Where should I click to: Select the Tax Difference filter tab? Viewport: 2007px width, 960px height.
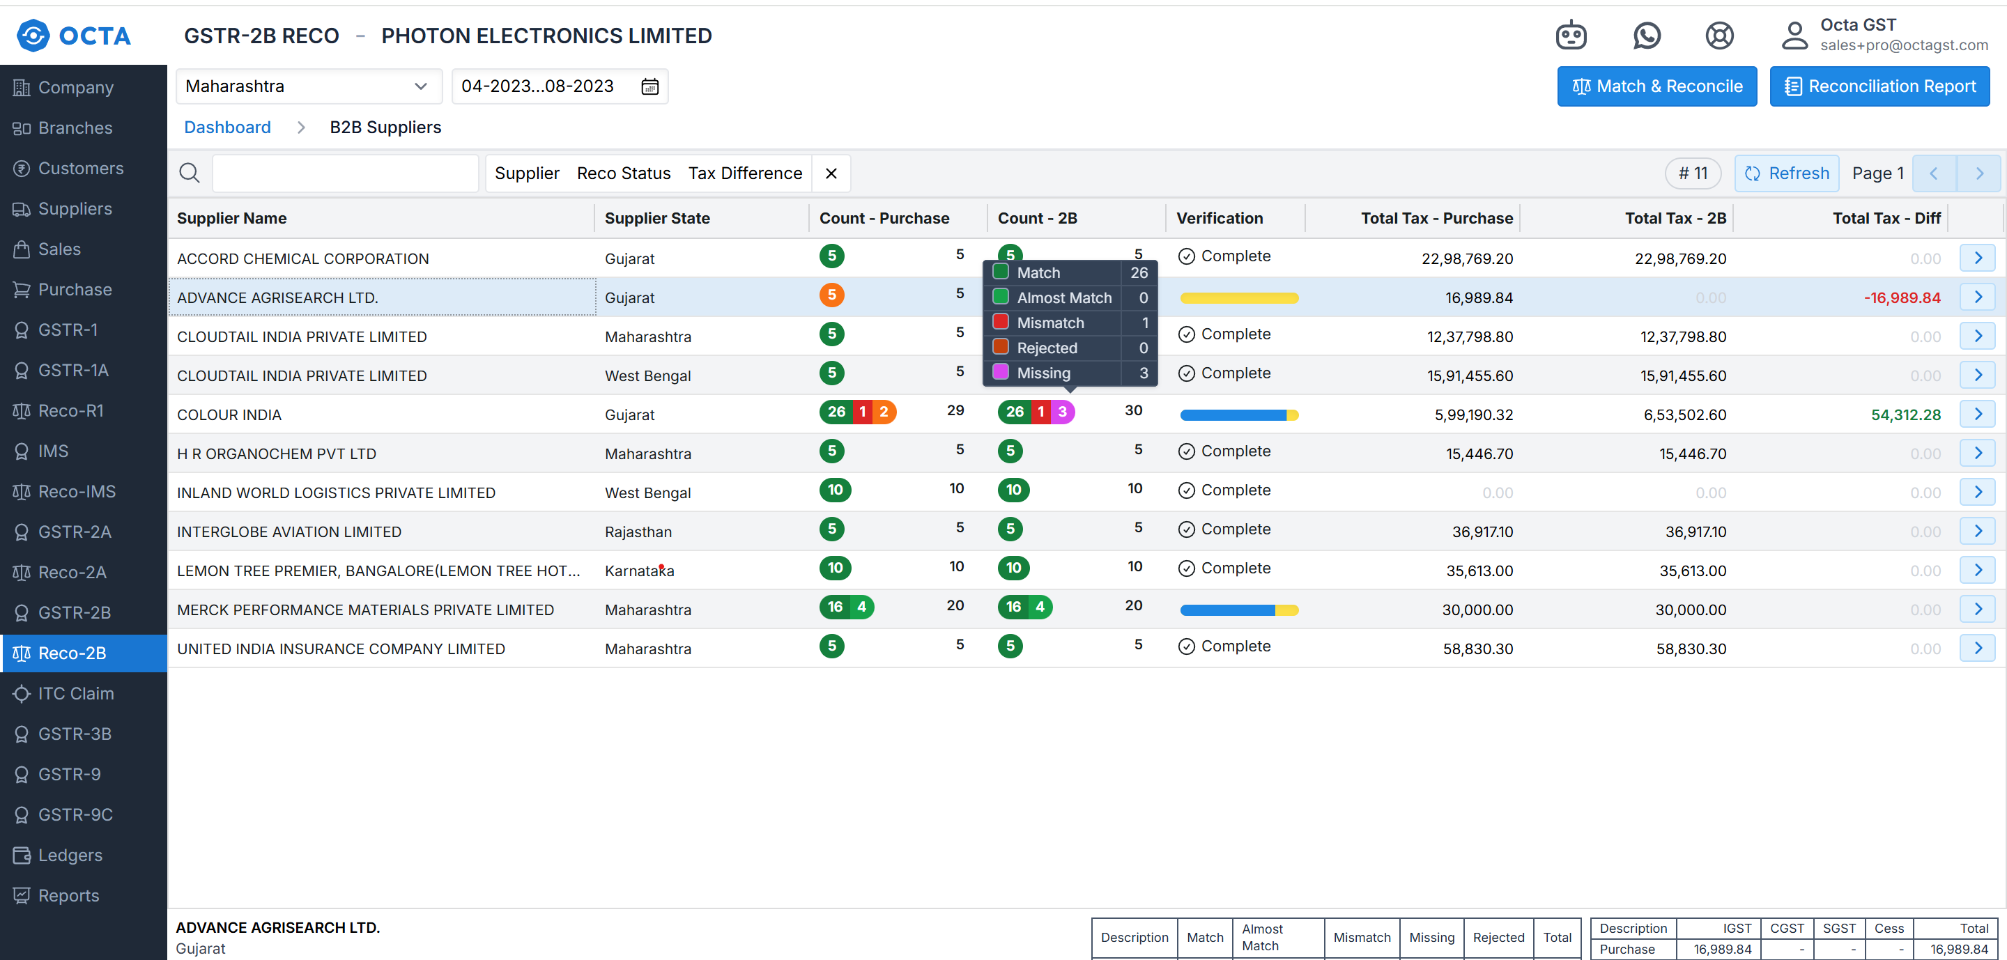tap(745, 173)
